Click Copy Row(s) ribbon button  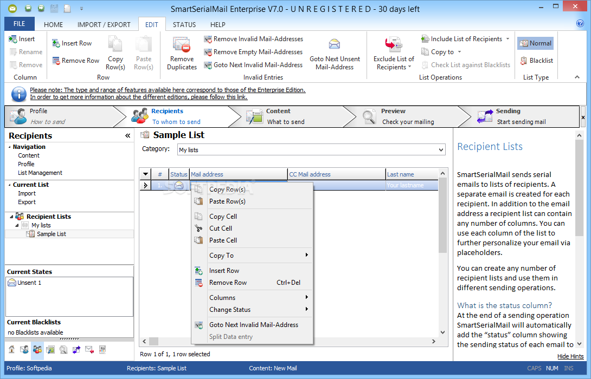click(x=115, y=53)
